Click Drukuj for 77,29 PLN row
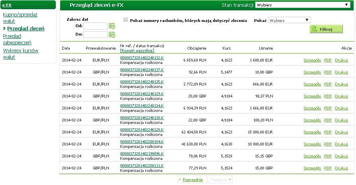The height and width of the screenshot is (185, 356). pyautogui.click(x=342, y=168)
